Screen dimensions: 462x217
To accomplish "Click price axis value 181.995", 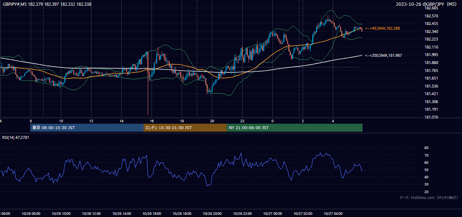I will point(432,55).
